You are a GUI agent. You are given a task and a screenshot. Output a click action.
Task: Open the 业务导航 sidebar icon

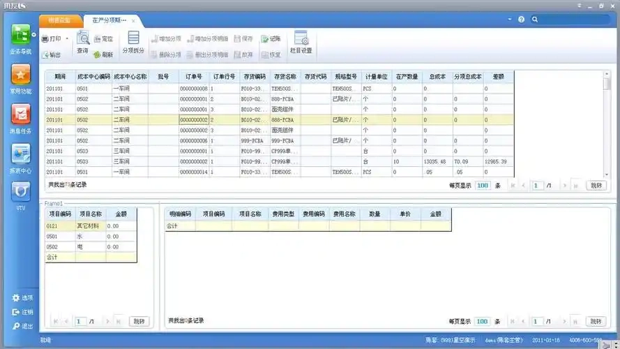click(20, 35)
